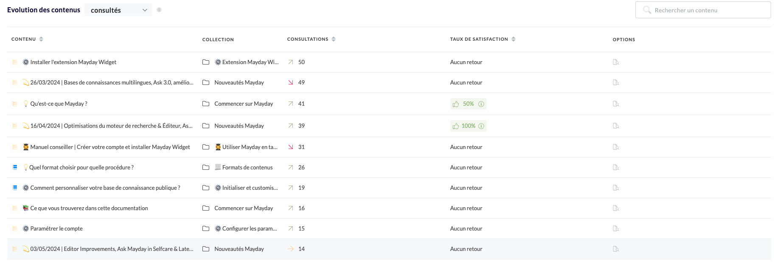
Task: Sort by the Consultations column arrows
Action: click(x=334, y=39)
